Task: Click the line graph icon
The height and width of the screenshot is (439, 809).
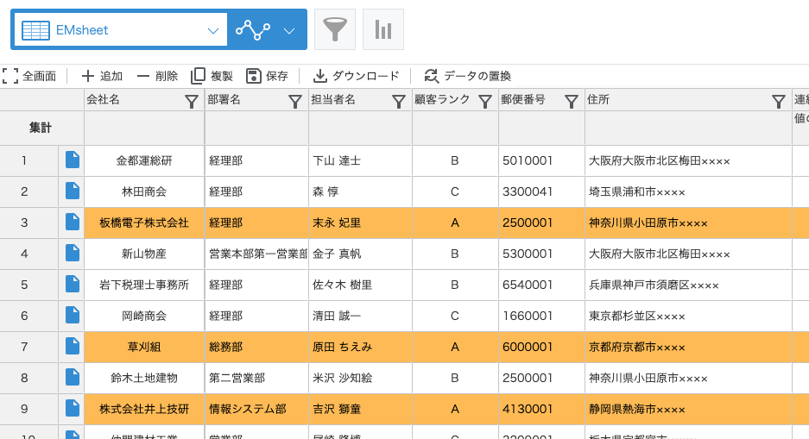Action: [x=253, y=30]
